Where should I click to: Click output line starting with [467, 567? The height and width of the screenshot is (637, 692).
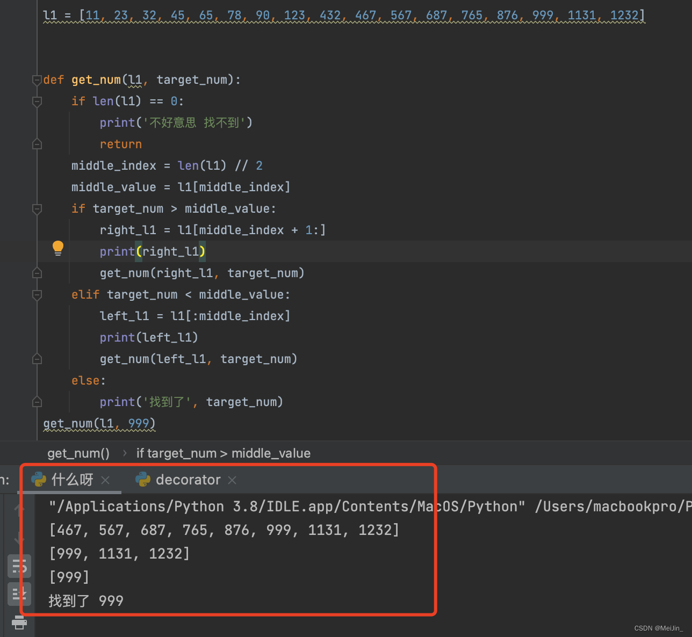tap(224, 530)
